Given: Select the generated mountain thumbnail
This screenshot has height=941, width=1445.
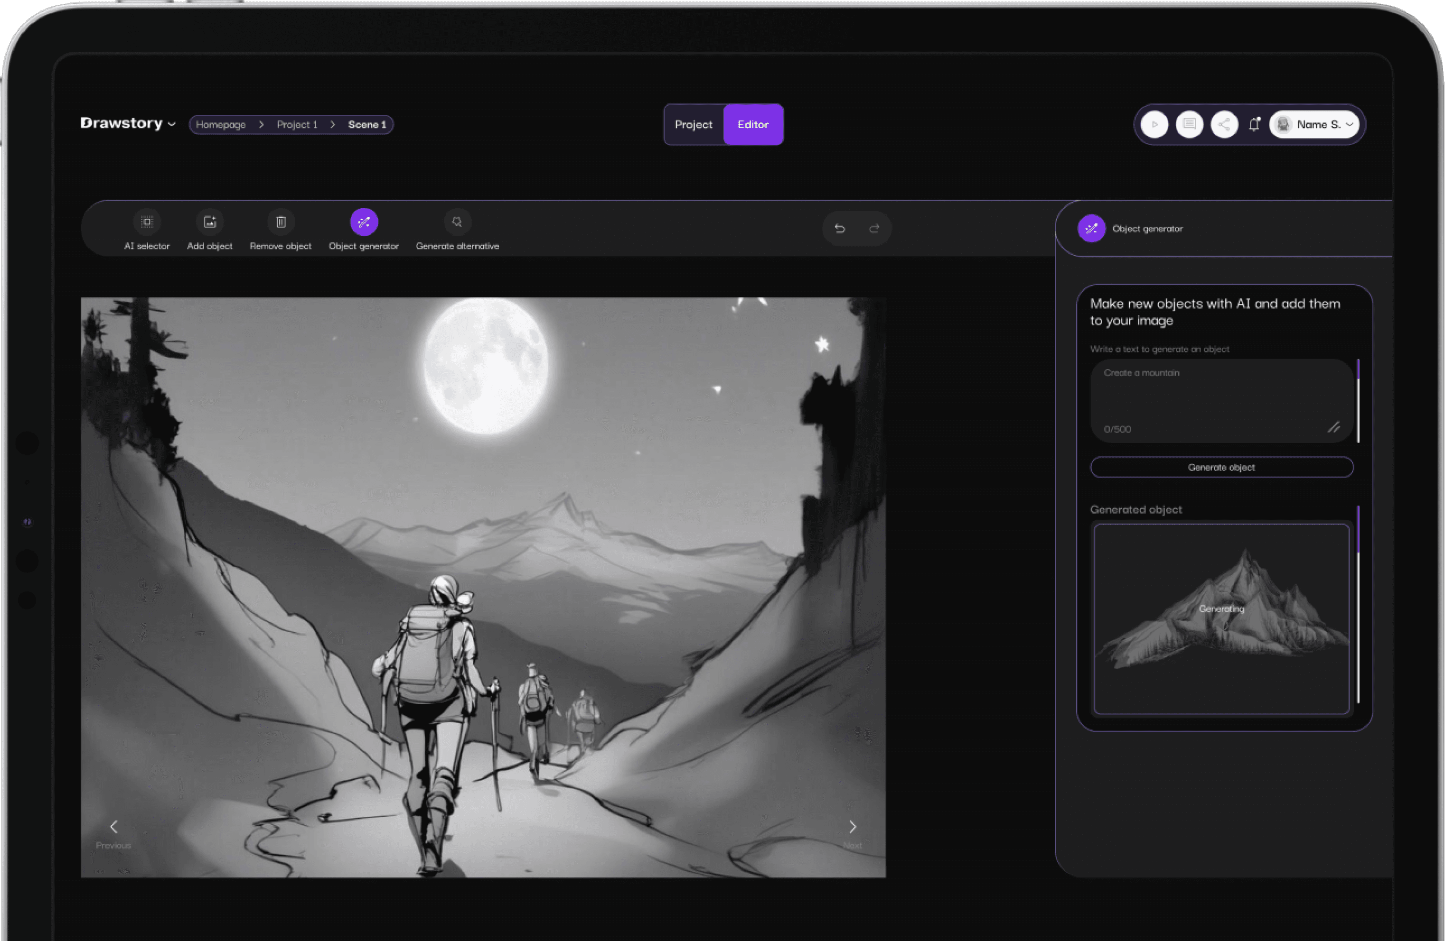Looking at the screenshot, I should [x=1221, y=619].
